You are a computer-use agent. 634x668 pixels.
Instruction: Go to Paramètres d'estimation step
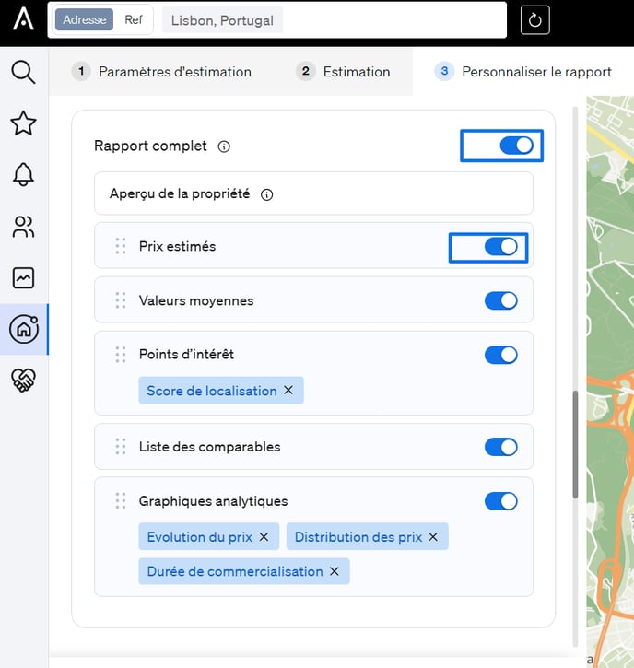tap(162, 72)
